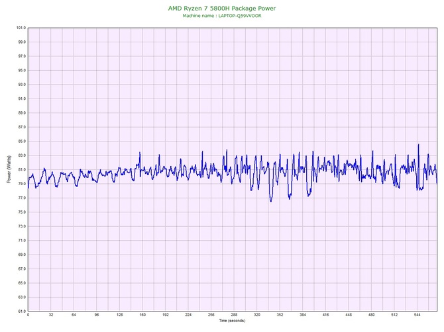The height and width of the screenshot is (332, 444).
Task: Click the 65.0 y-axis value
Action: pos(21,283)
